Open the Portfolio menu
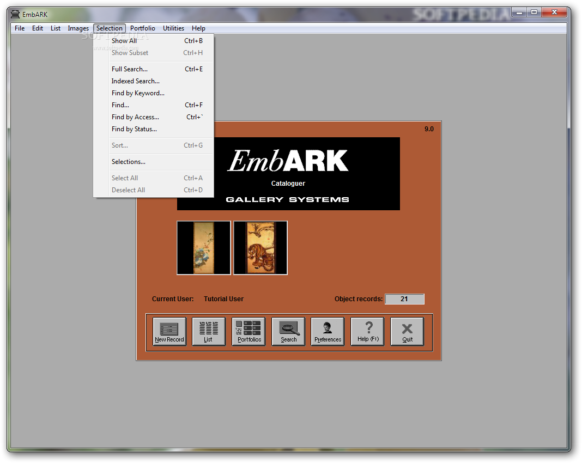Viewport: 582px width, 463px height. [x=143, y=28]
